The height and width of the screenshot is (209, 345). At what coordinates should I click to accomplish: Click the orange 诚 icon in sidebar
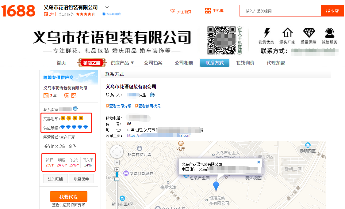tap(46, 96)
